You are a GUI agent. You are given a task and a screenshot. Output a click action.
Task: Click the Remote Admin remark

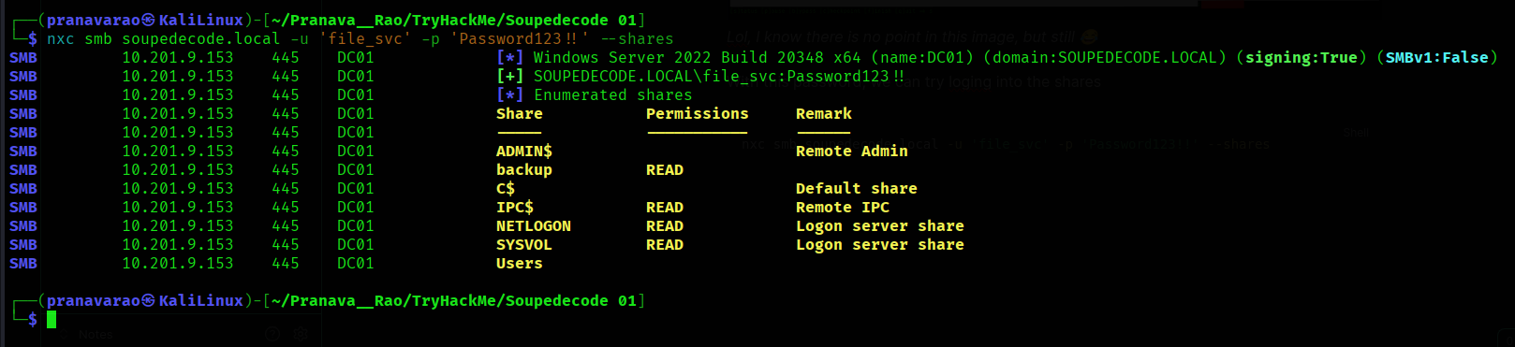[x=852, y=152]
